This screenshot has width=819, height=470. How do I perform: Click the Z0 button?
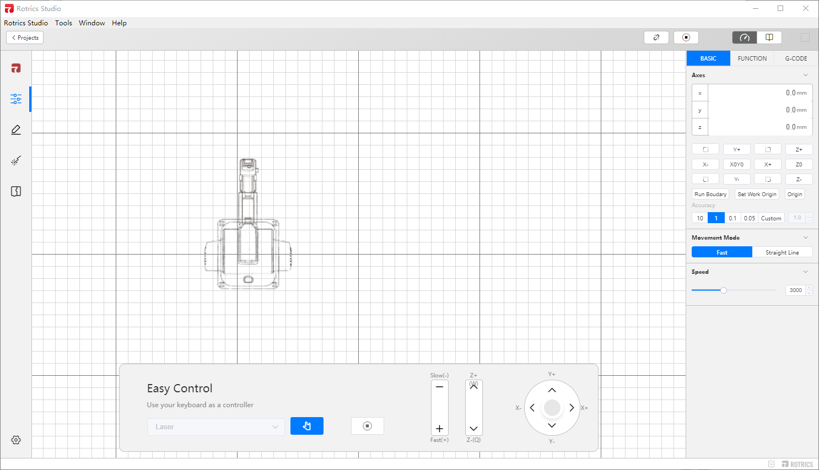[x=799, y=164]
